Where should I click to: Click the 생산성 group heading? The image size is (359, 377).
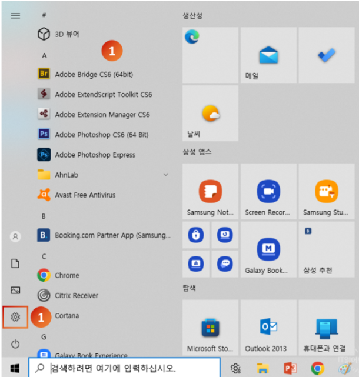[x=192, y=16]
